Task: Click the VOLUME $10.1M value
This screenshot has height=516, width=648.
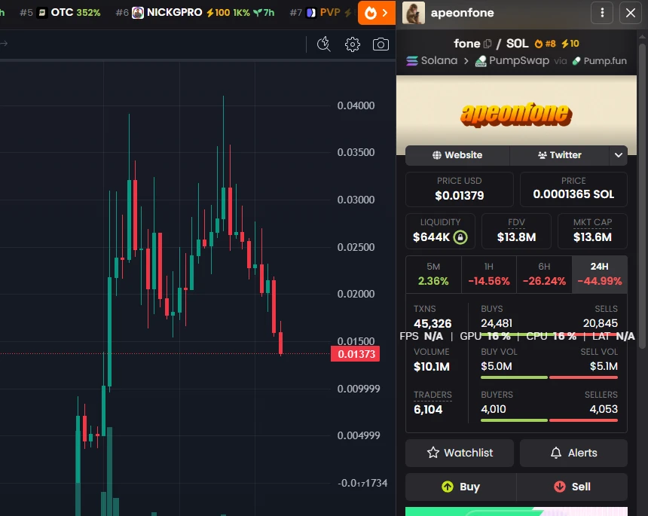Action: pyautogui.click(x=432, y=366)
